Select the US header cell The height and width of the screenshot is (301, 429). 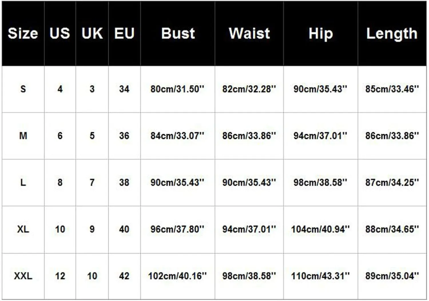(x=60, y=33)
